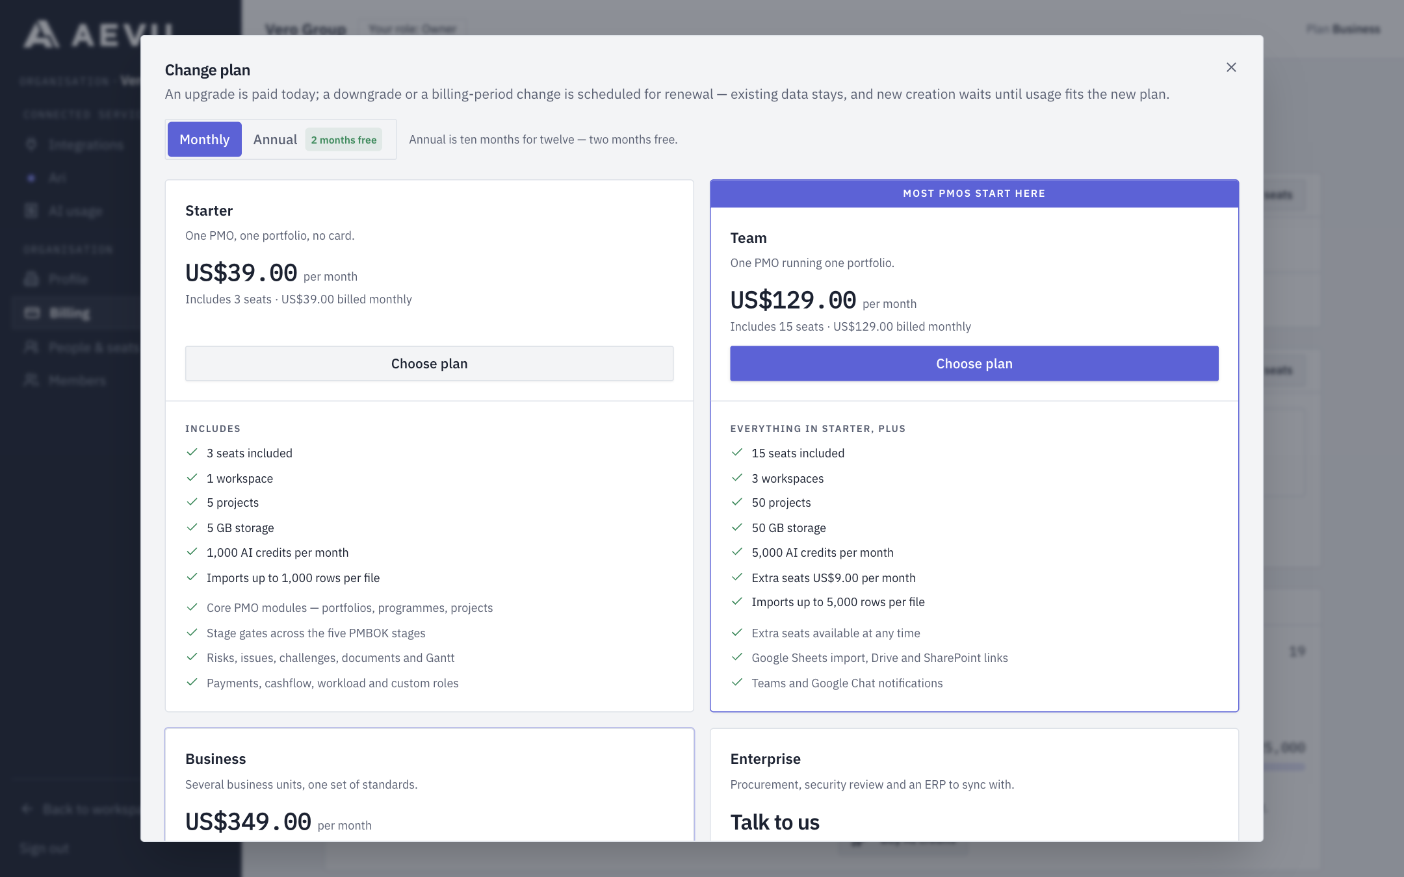Click the Business plan heading

(x=215, y=759)
